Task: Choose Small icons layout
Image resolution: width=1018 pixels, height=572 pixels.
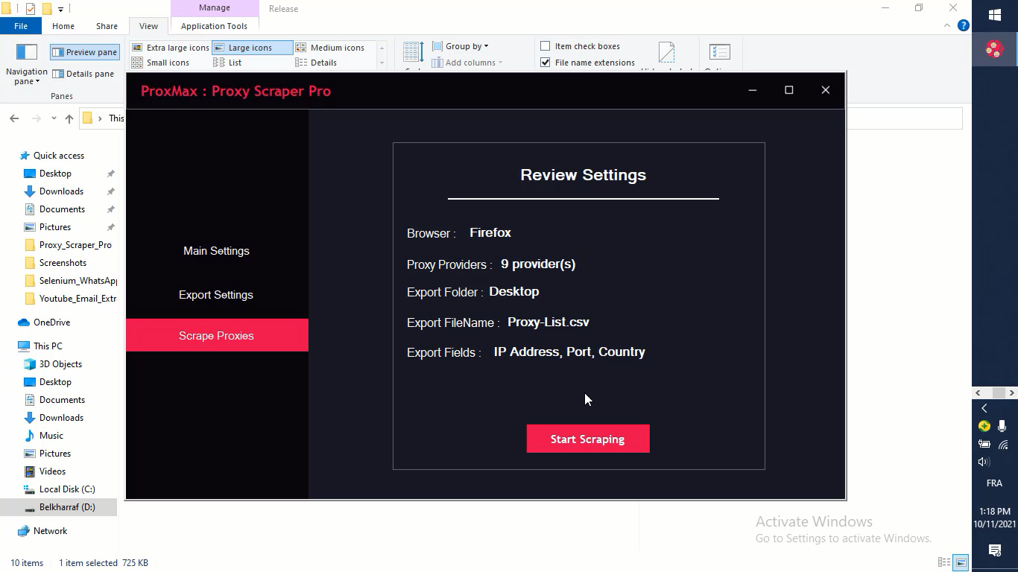Action: click(161, 63)
